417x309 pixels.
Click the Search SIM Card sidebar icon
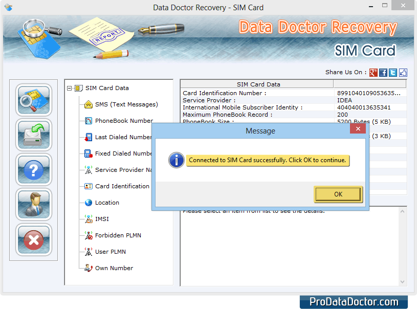tap(33, 100)
